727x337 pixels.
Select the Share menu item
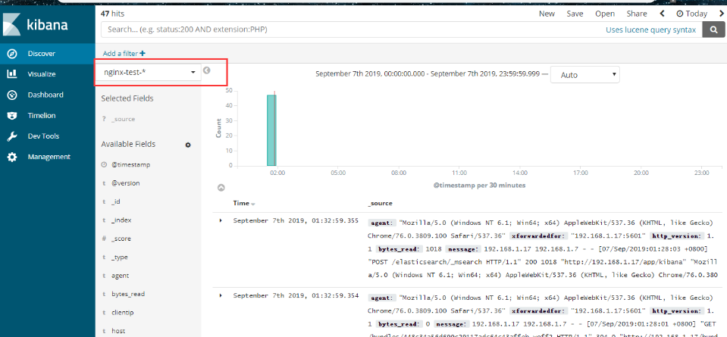pyautogui.click(x=637, y=14)
